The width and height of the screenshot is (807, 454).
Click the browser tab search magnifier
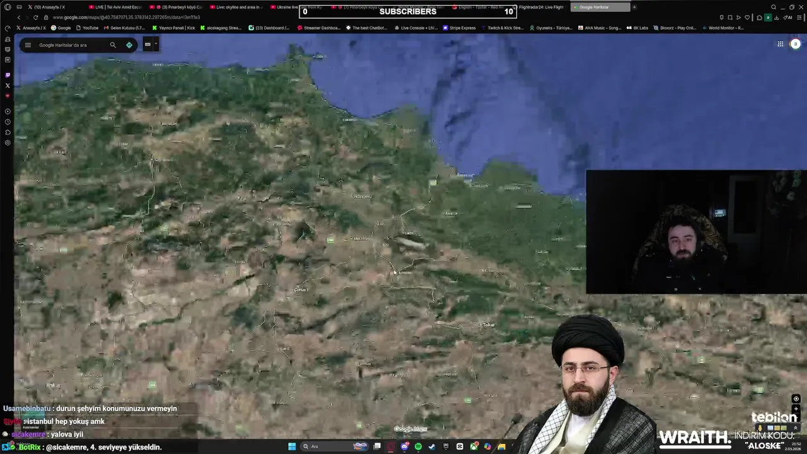(774, 7)
